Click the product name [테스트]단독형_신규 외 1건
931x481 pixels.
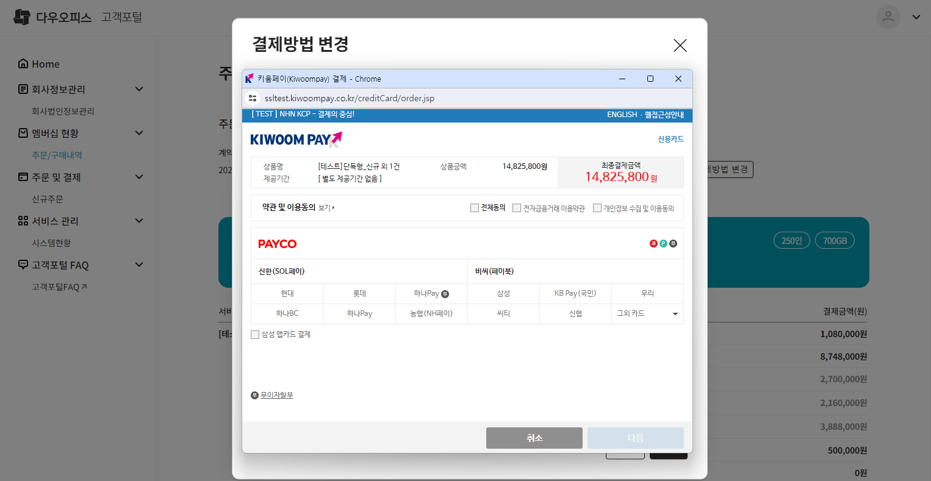pyautogui.click(x=359, y=166)
